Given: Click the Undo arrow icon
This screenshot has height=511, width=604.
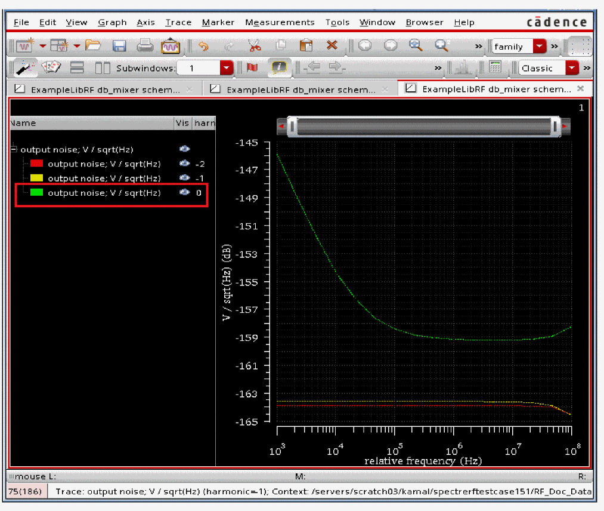Looking at the screenshot, I should click(x=203, y=45).
